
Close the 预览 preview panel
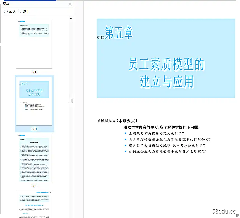click(70, 4)
